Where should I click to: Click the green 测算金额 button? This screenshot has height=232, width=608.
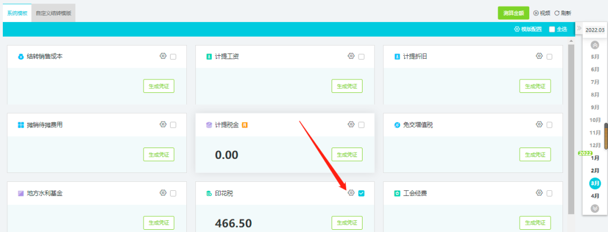[513, 13]
